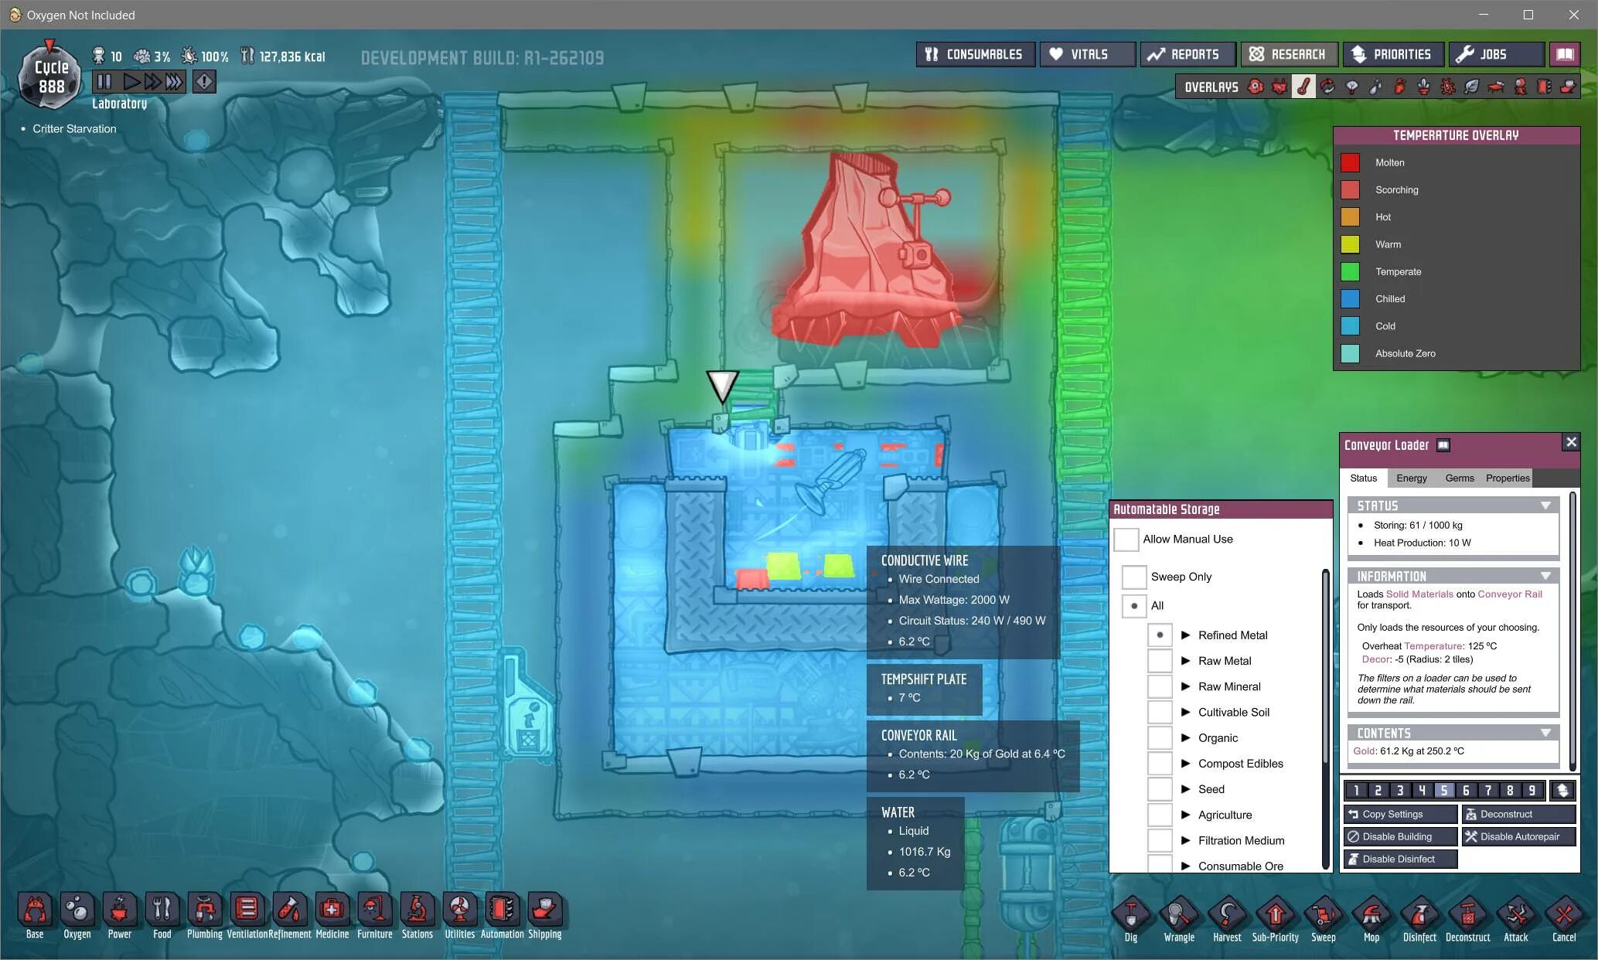Select the Plumbing overlay droplet icon
This screenshot has width=1598, height=960.
[x=1375, y=87]
